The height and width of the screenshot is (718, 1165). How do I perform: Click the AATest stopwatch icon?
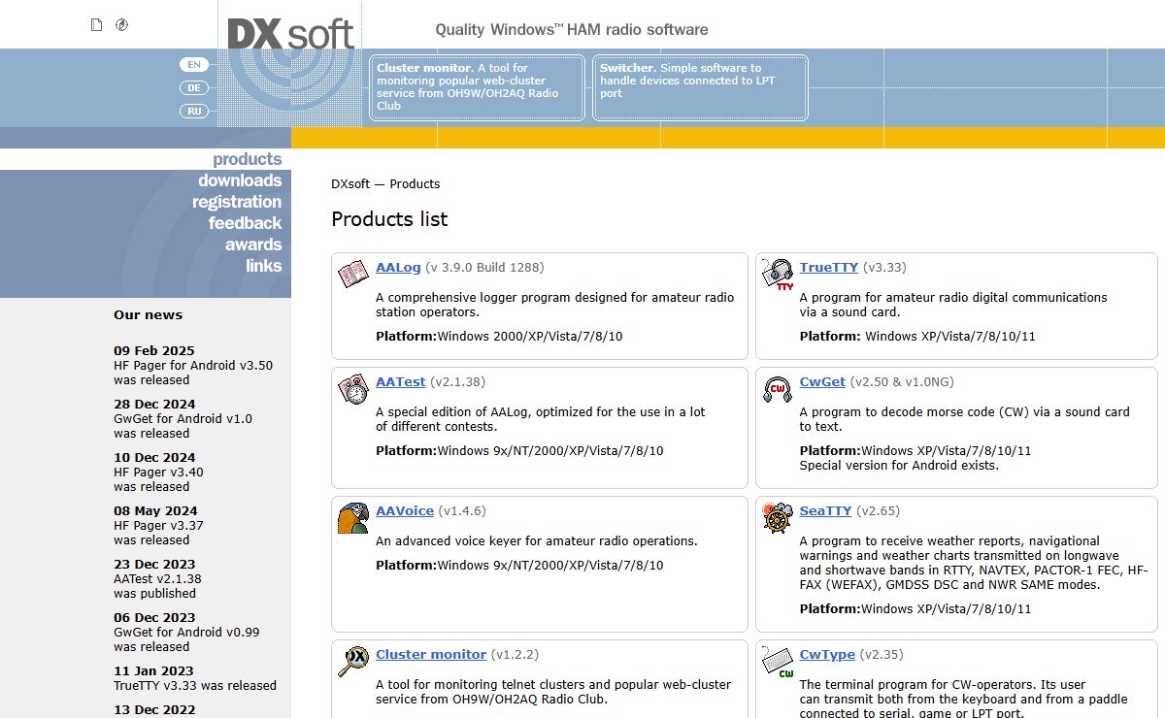[353, 388]
